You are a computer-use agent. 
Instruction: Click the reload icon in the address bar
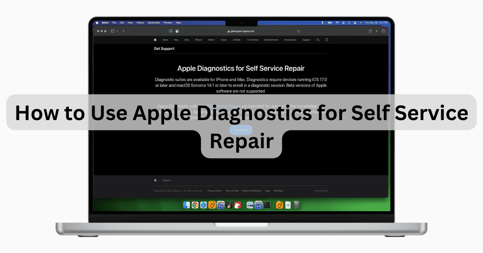click(299, 31)
